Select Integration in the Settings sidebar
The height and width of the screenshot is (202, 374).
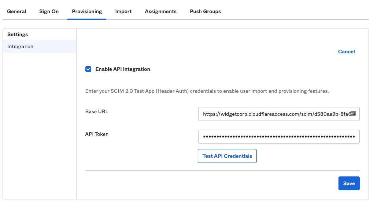click(21, 46)
